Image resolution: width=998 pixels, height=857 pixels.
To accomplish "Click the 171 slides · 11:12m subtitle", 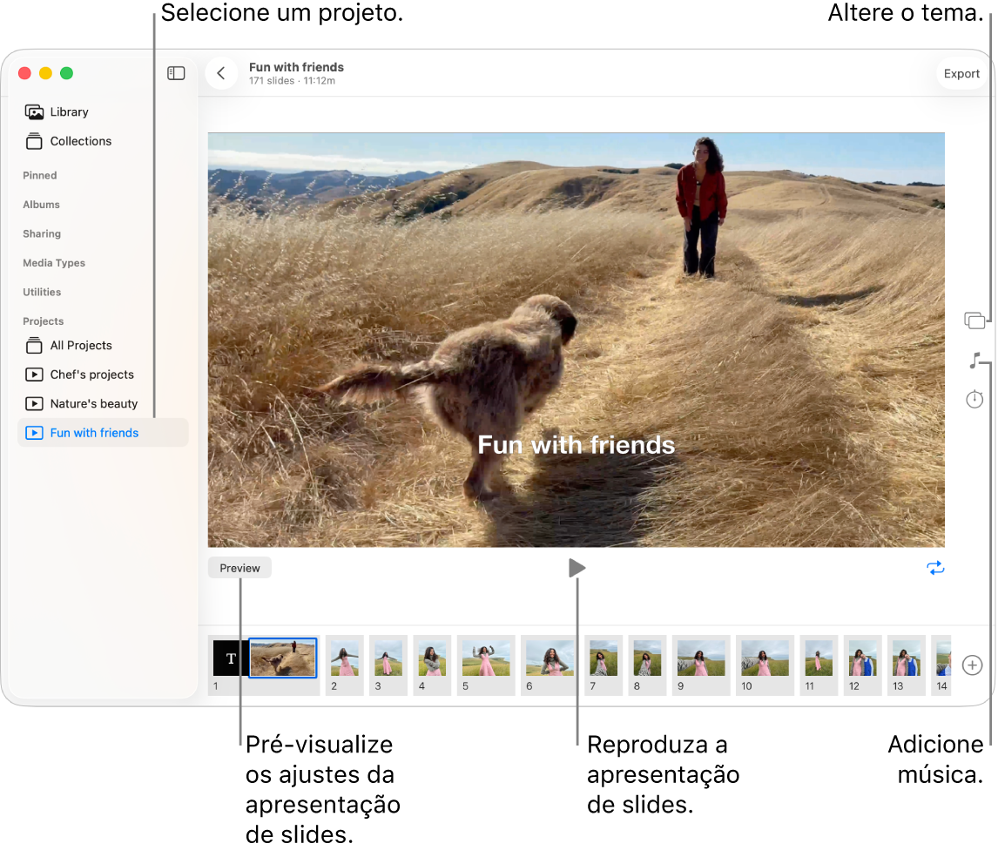I will (x=292, y=81).
